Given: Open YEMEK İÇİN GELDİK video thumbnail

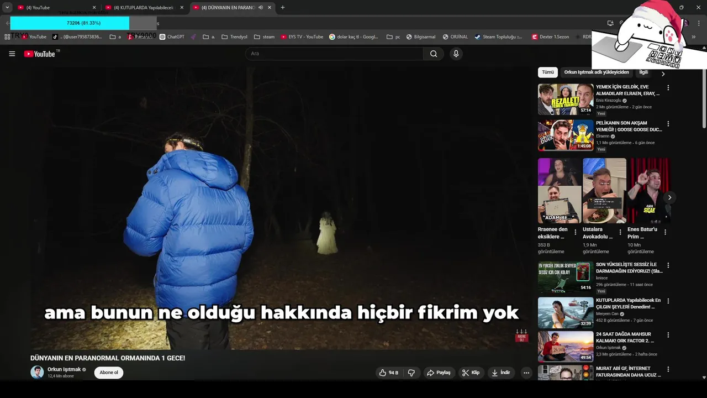Looking at the screenshot, I should pos(566,99).
